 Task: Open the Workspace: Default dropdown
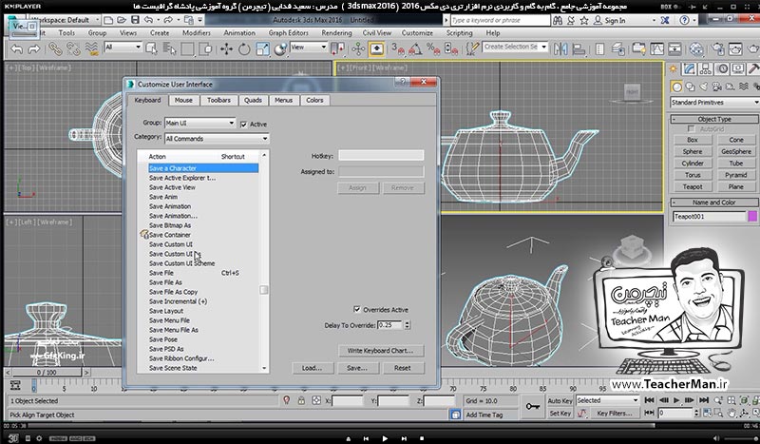point(64,20)
